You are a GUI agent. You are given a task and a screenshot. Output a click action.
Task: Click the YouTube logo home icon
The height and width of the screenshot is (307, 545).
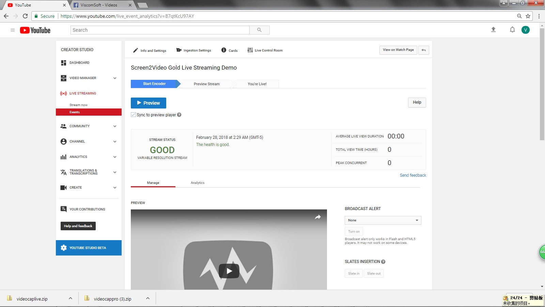[x=35, y=30]
